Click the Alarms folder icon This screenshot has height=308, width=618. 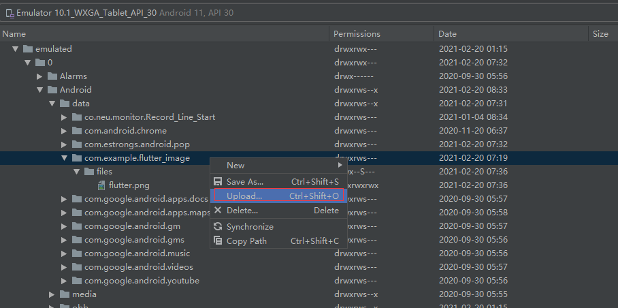point(52,76)
